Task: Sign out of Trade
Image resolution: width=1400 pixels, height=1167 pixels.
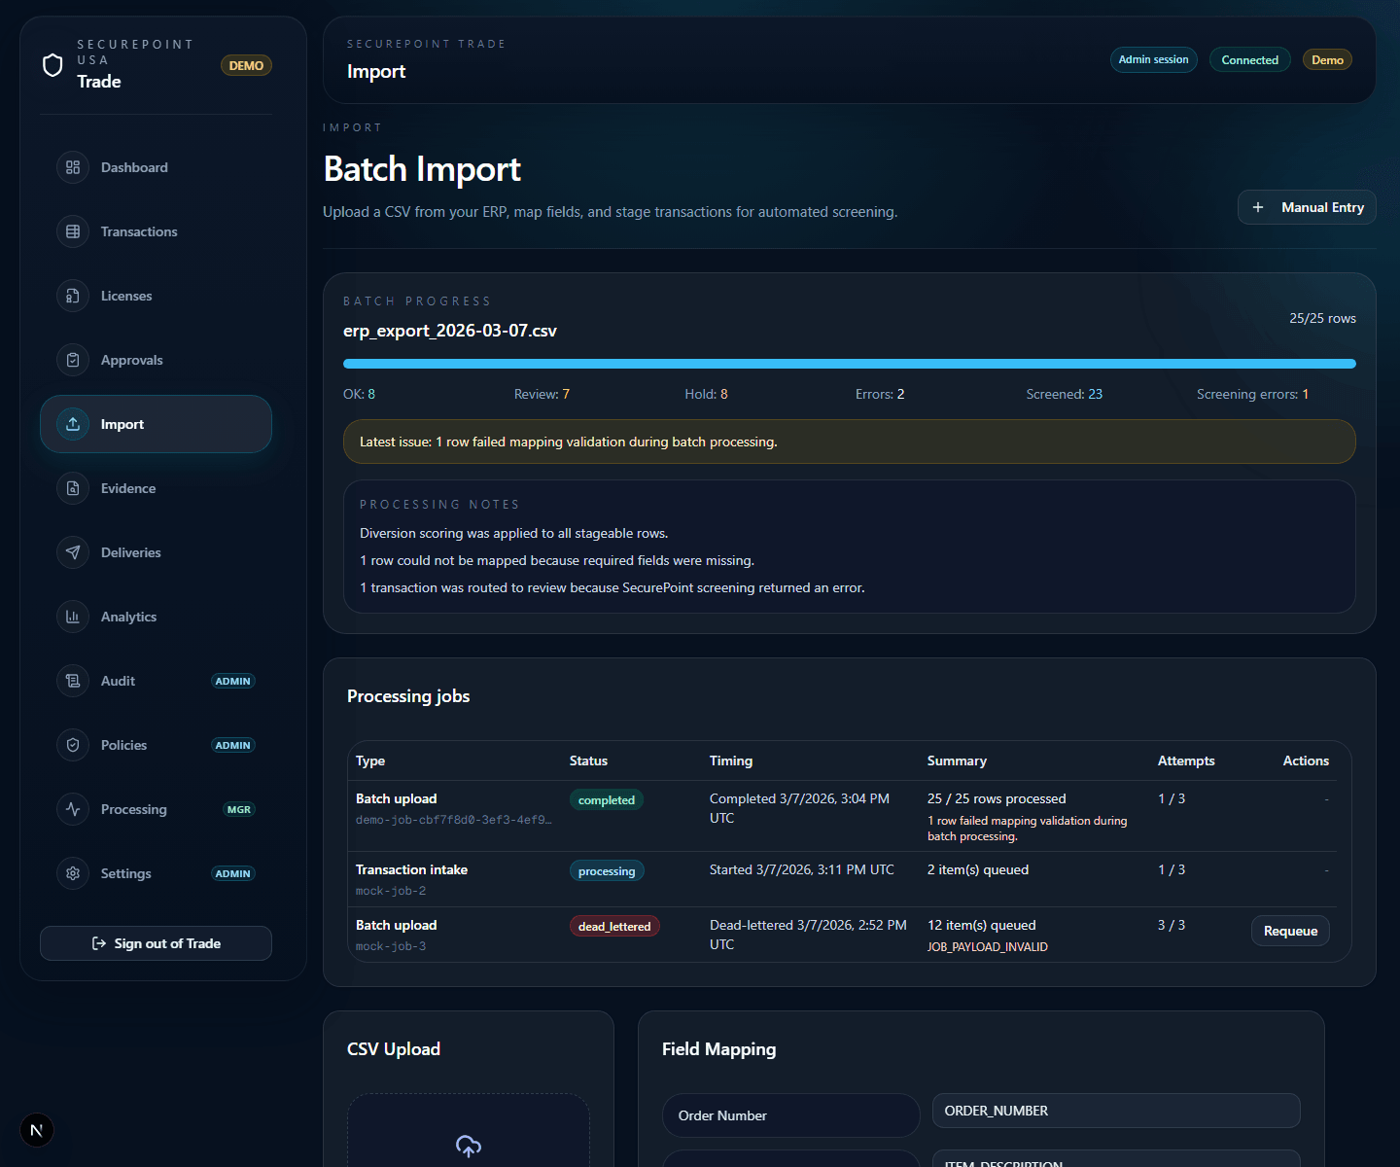Action: (156, 943)
